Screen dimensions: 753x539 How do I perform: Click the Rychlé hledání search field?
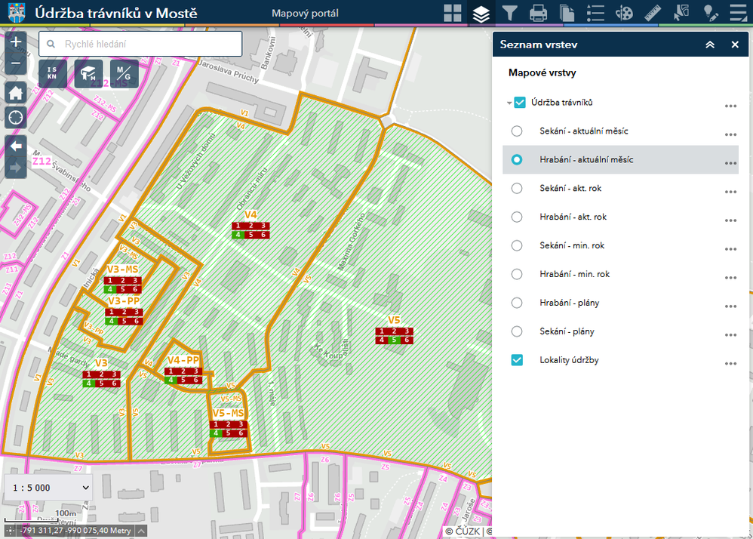[x=141, y=44]
